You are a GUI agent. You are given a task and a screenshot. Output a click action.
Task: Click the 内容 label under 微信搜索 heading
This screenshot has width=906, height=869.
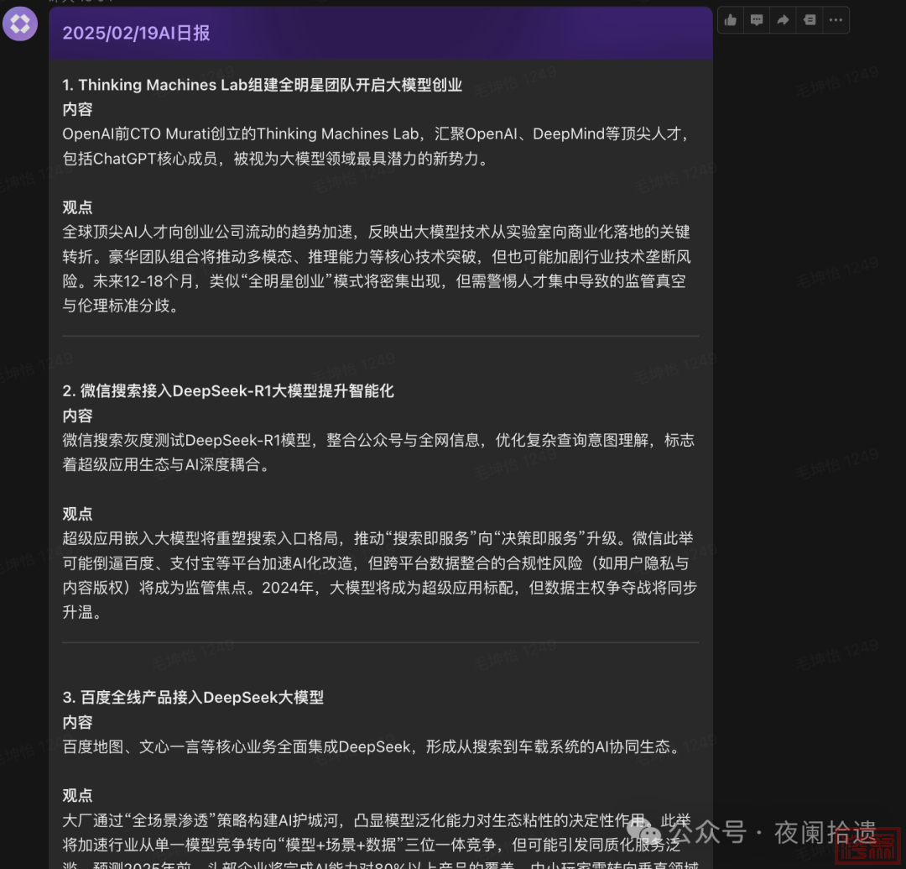pyautogui.click(x=77, y=416)
